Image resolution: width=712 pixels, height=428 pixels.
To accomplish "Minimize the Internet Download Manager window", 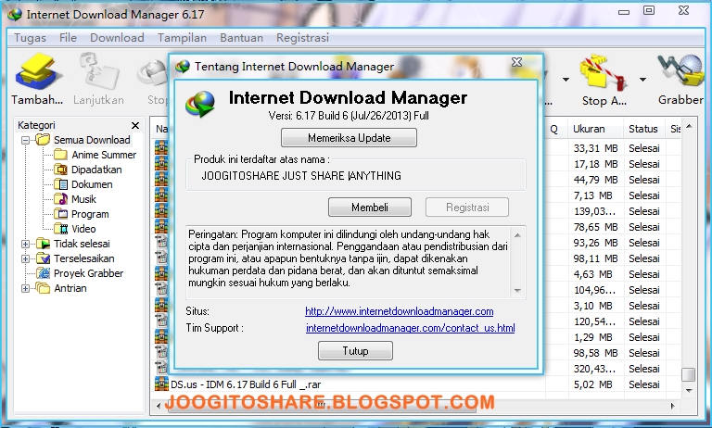I will pyautogui.click(x=624, y=11).
